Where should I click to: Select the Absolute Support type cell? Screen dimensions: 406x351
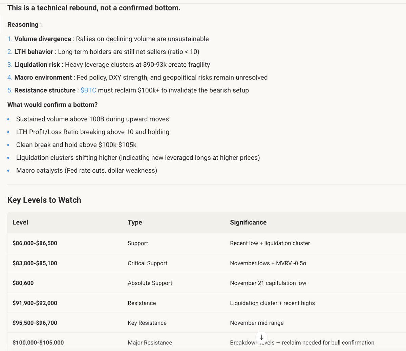(x=150, y=283)
